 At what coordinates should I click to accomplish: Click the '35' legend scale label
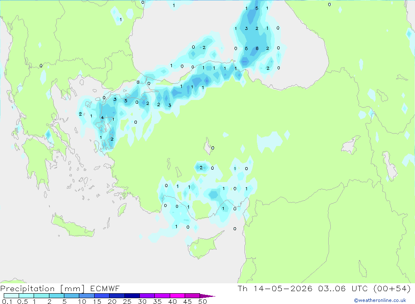pos(157,302)
